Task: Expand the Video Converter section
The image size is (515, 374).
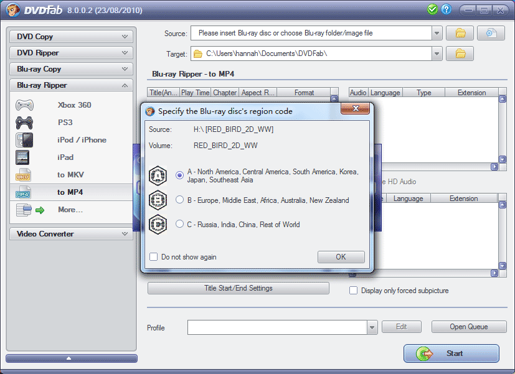Action: pos(71,234)
